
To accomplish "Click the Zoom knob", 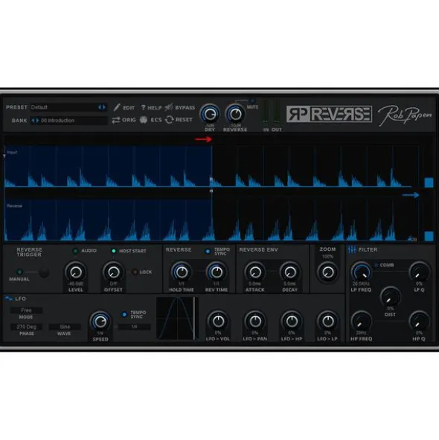I will click(x=327, y=272).
